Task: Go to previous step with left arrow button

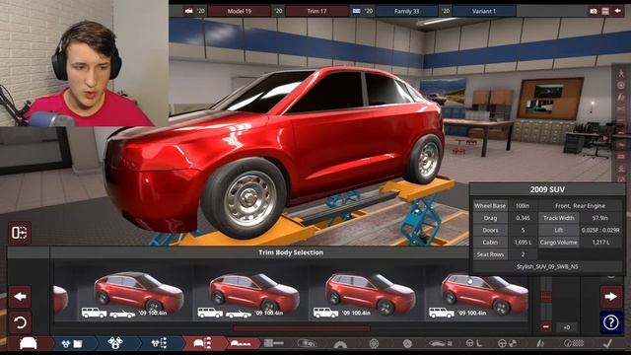Action: click(x=20, y=297)
